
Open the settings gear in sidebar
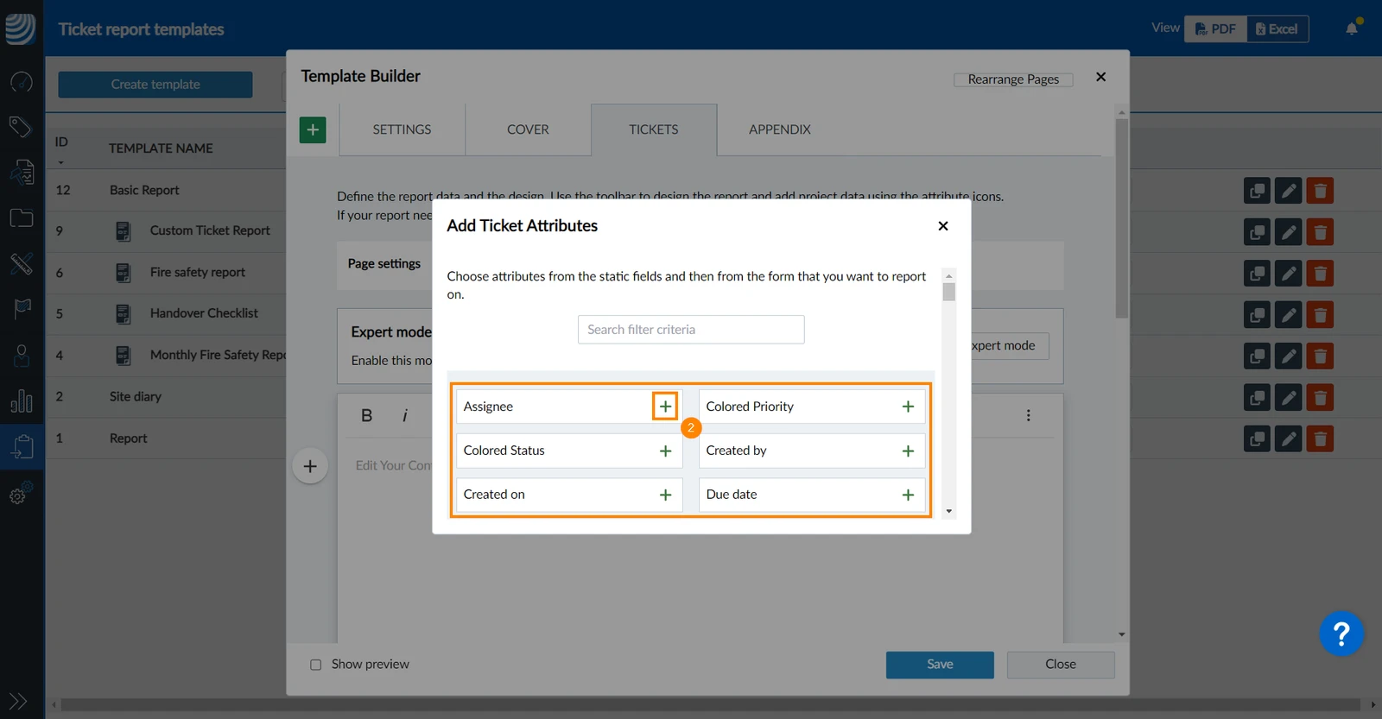(x=20, y=493)
